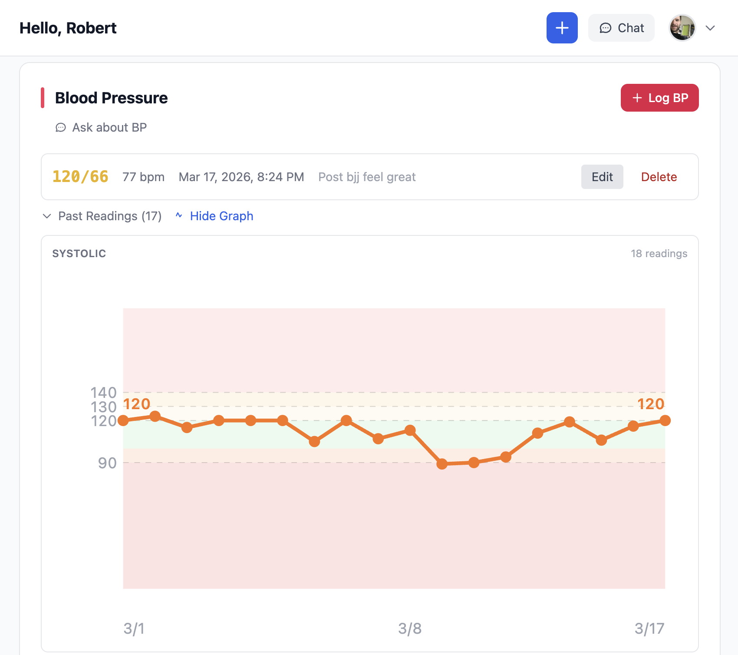Open Chat using the speech bubble icon
Viewport: 738px width, 655px height.
click(x=606, y=28)
